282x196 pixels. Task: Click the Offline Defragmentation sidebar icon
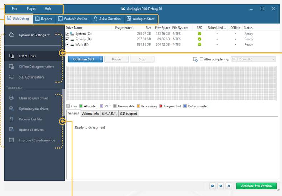(11, 67)
